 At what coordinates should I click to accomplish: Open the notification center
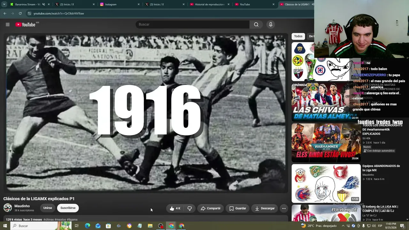pos(402,226)
